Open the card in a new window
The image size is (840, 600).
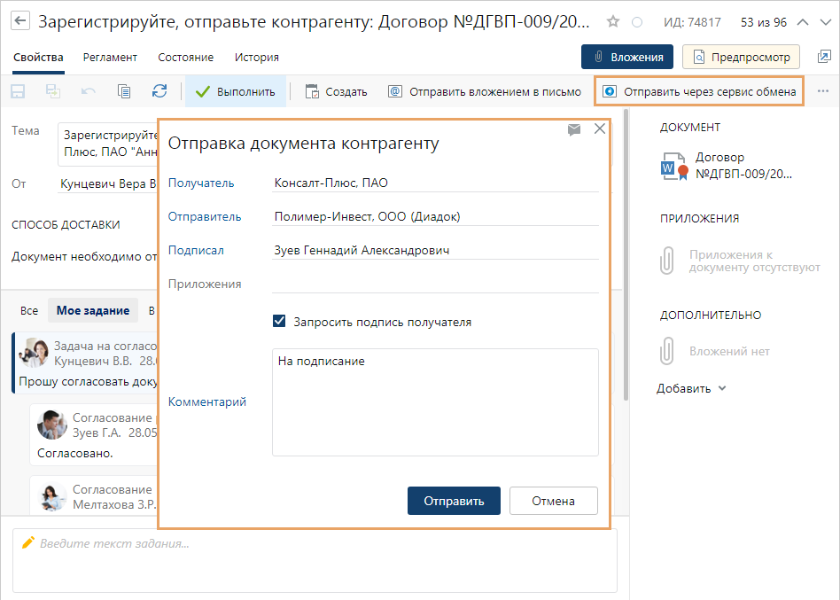(822, 57)
